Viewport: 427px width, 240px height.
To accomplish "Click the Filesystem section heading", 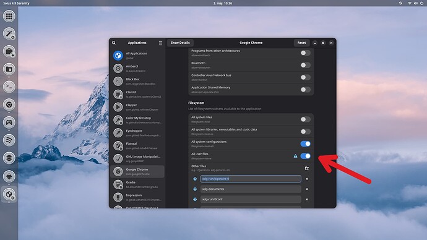I will 196,103.
